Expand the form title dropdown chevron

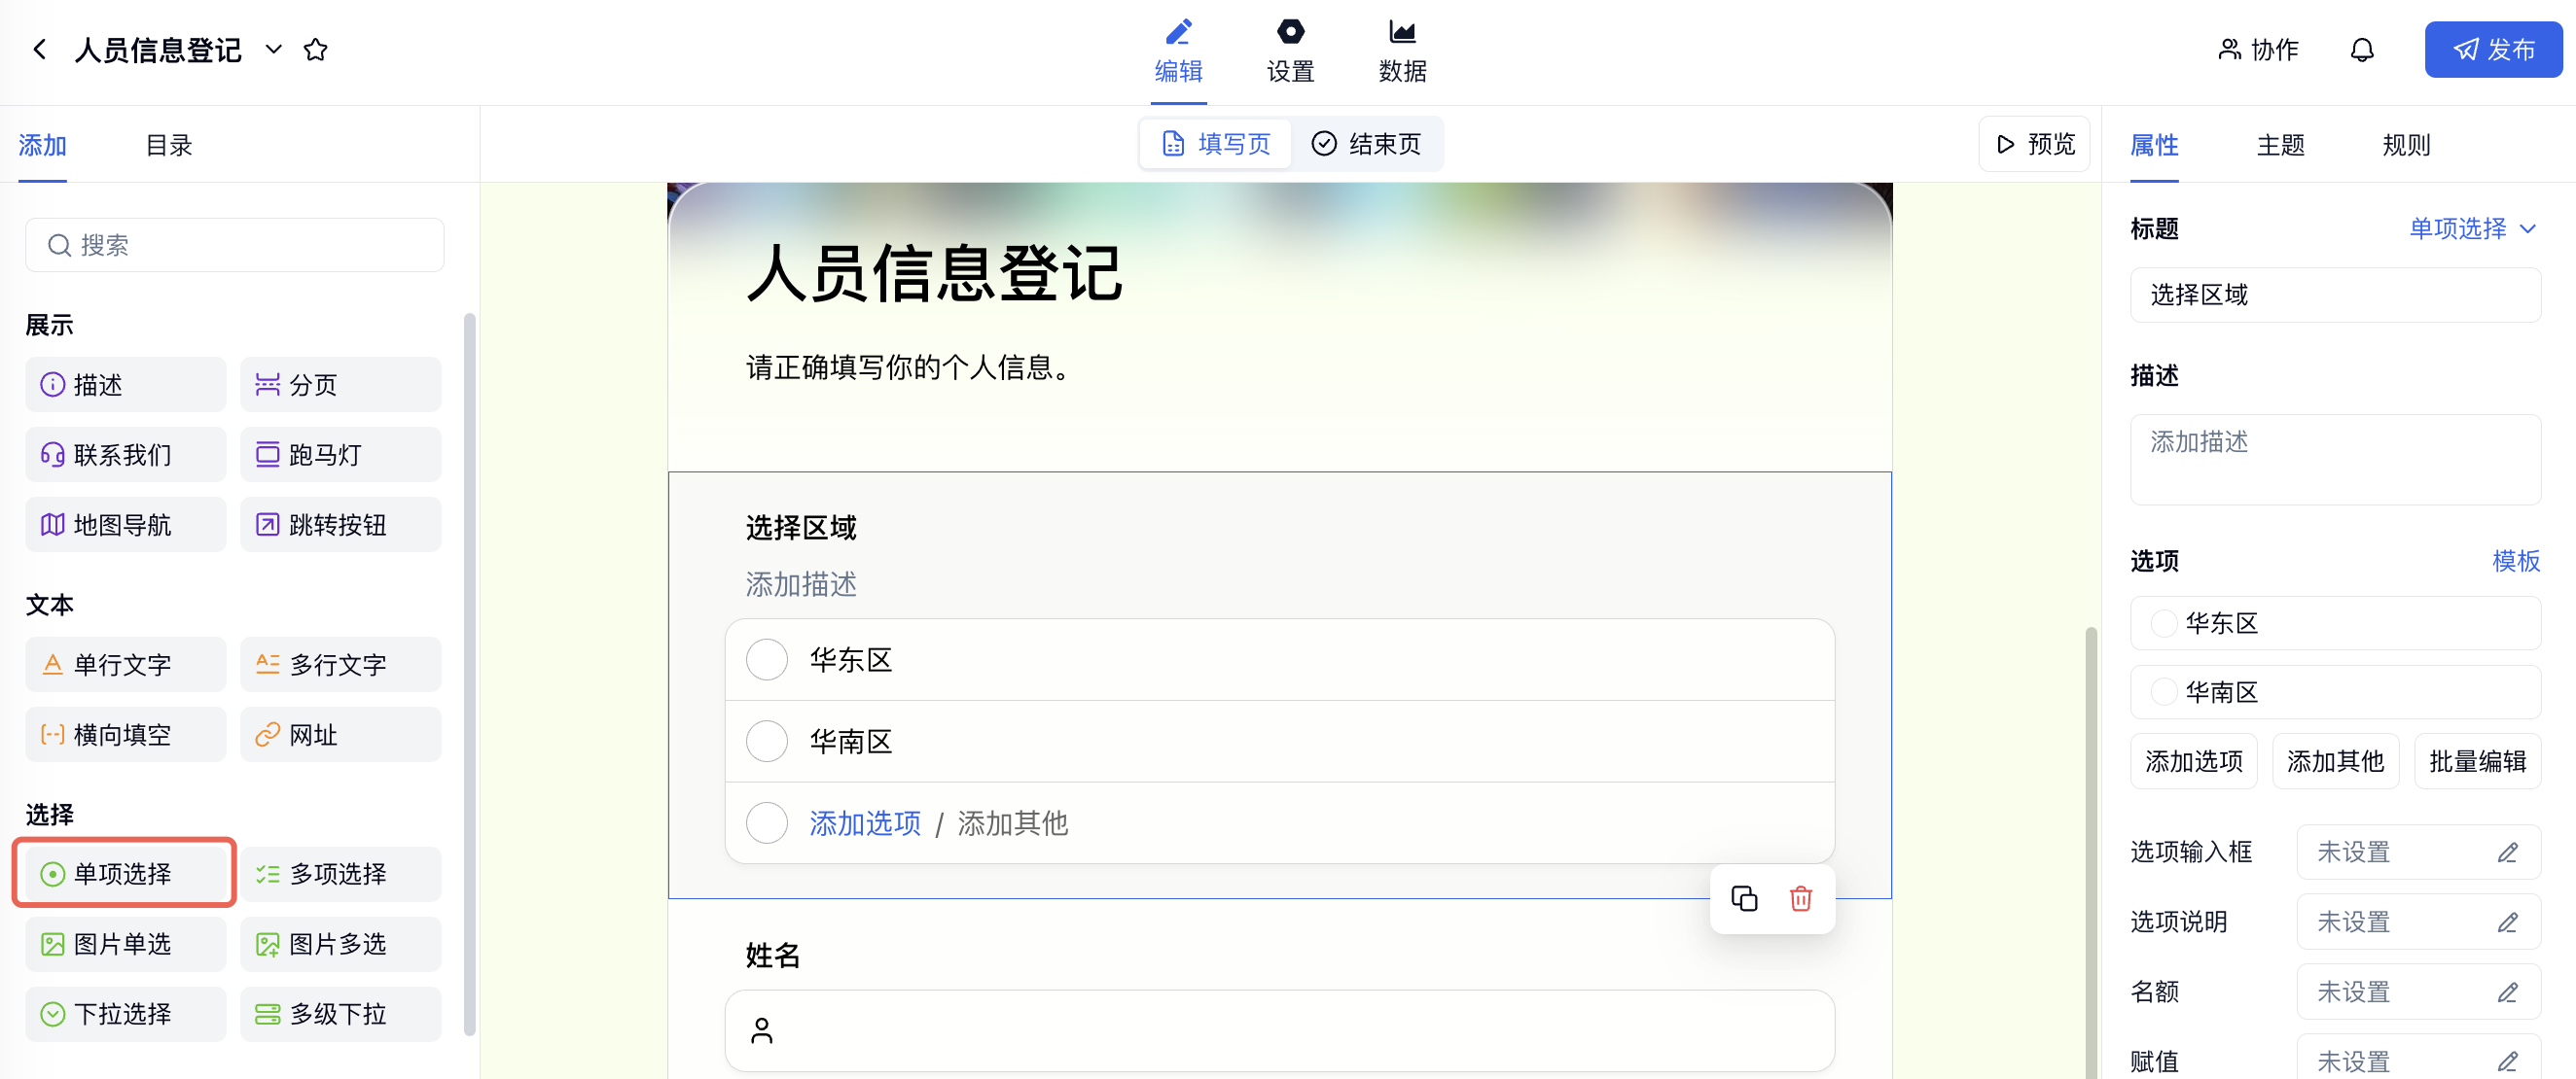[x=273, y=49]
